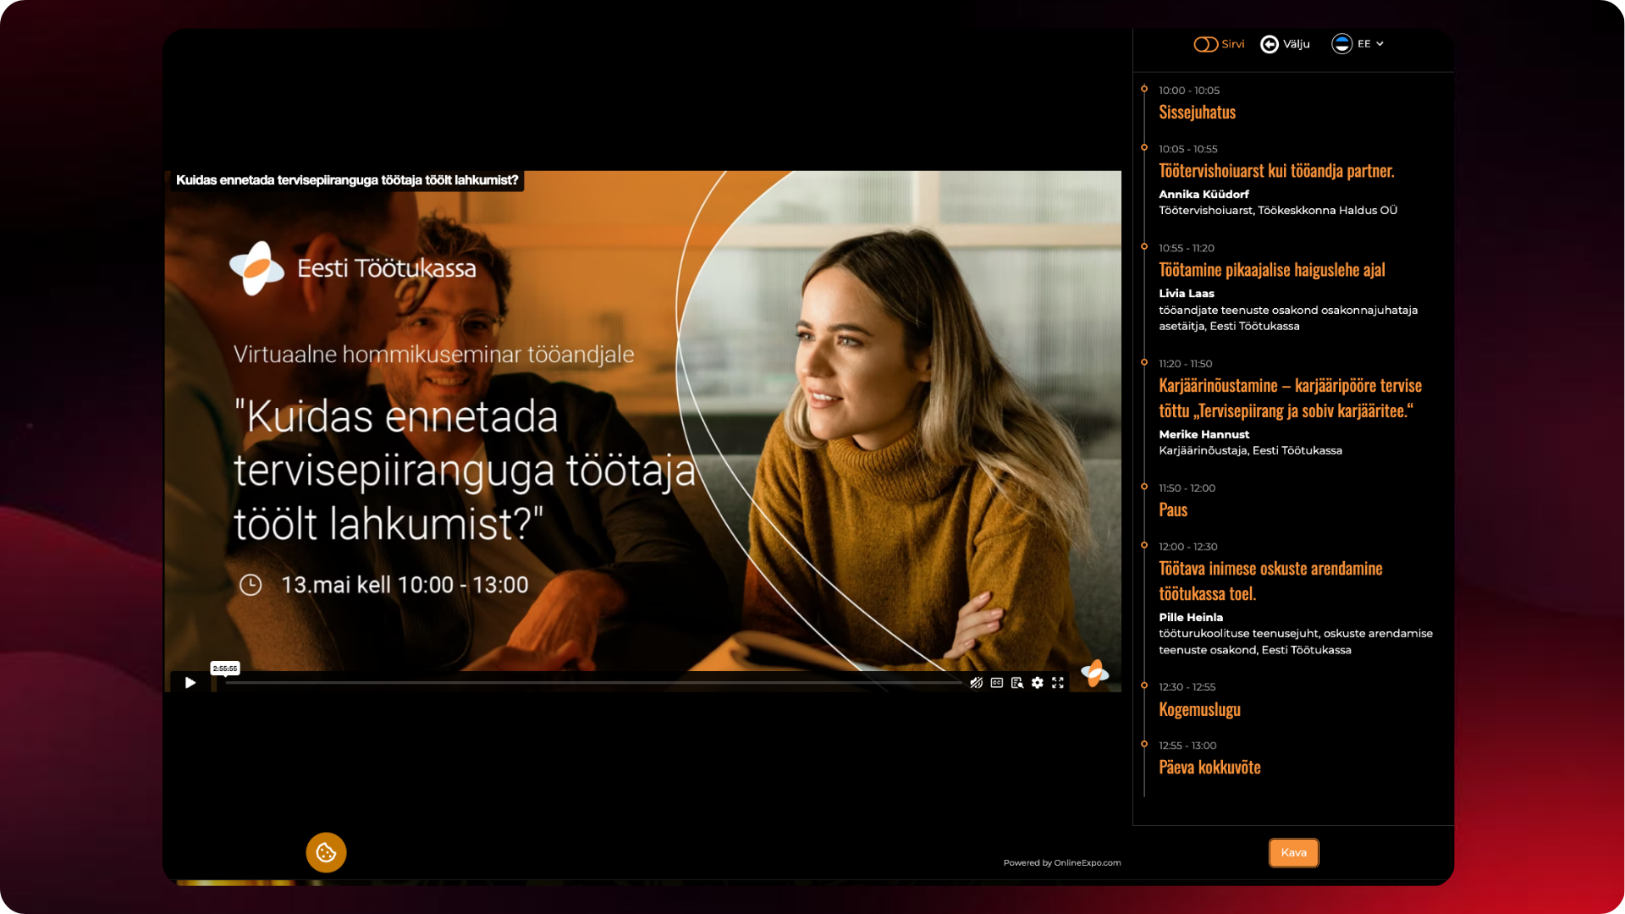Enter fullscreen video mode
Screen dimensions: 1625x914
(x=1058, y=683)
